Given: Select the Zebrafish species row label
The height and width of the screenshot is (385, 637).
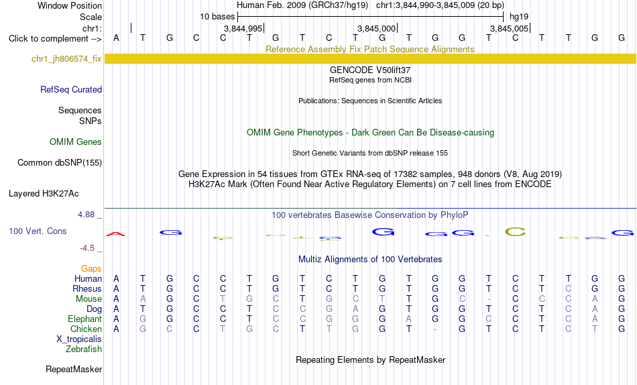Looking at the screenshot, I should (x=84, y=349).
